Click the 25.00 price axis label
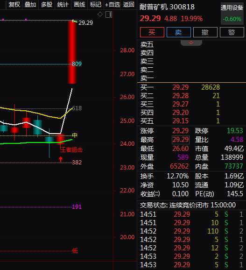 [x=127, y=121]
